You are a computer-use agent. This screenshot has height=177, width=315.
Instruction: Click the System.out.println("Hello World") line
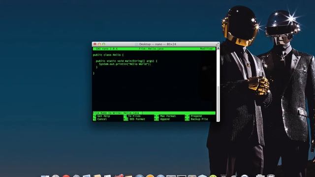[x=125, y=64]
